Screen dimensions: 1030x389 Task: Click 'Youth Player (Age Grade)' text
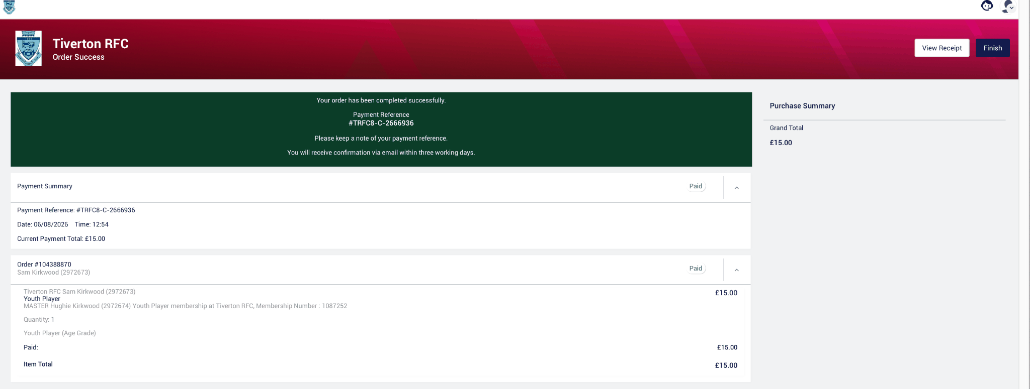pos(60,333)
